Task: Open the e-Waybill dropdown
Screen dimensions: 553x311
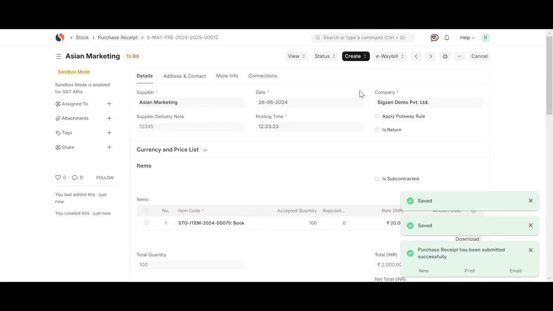Action: point(390,56)
